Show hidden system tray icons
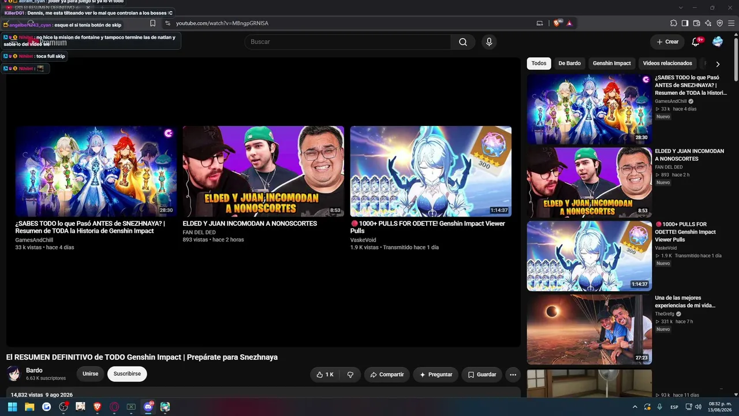The width and height of the screenshot is (739, 416). pyautogui.click(x=635, y=407)
